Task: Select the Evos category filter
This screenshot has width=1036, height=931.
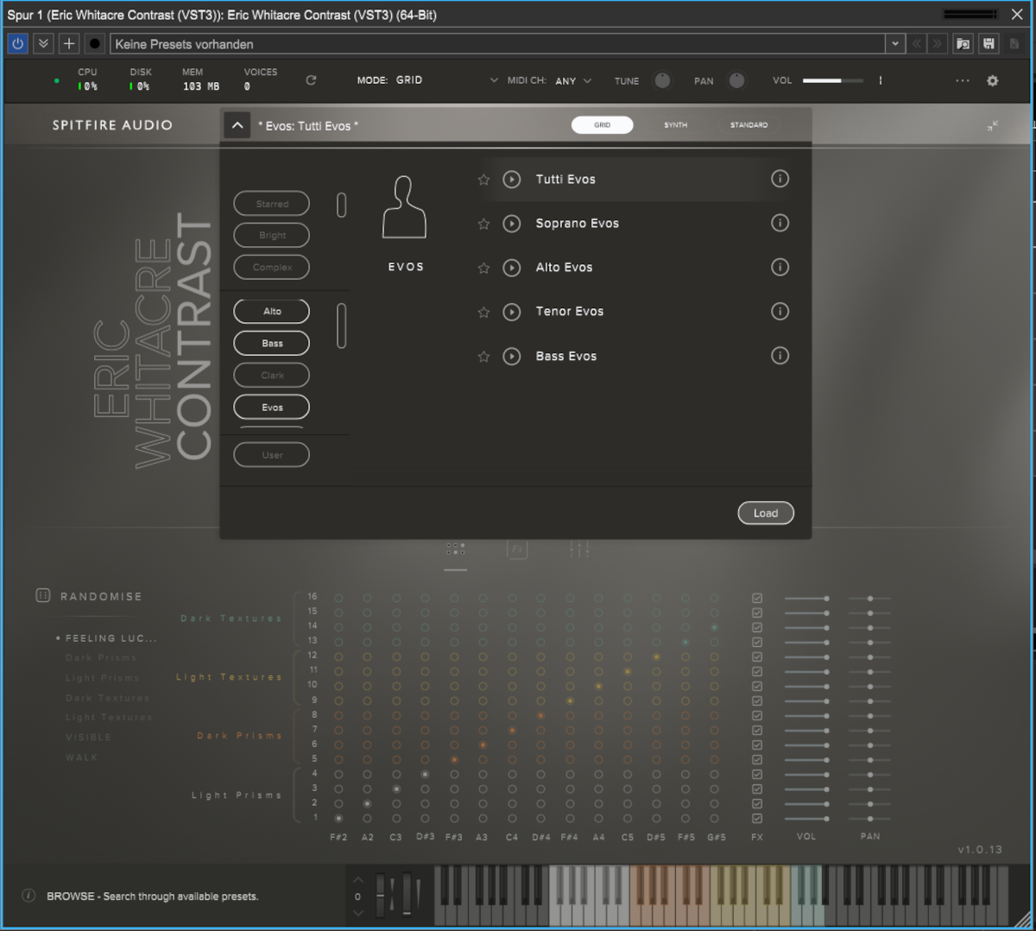Action: [x=272, y=407]
